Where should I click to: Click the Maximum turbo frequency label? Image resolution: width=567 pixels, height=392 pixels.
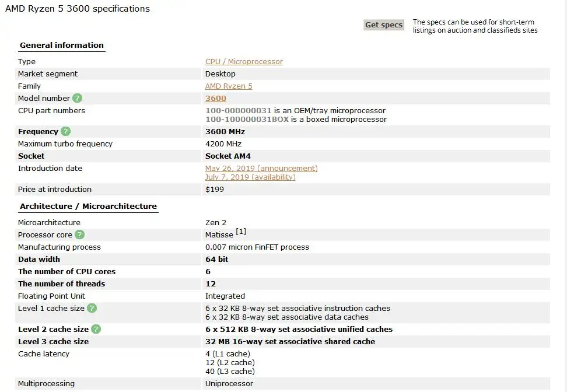pyautogui.click(x=65, y=144)
